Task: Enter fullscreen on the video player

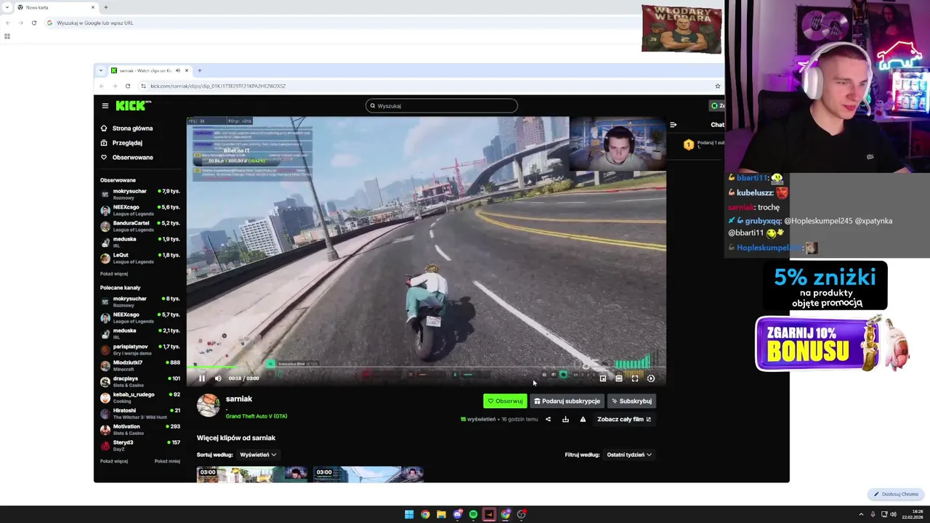Action: (635, 378)
